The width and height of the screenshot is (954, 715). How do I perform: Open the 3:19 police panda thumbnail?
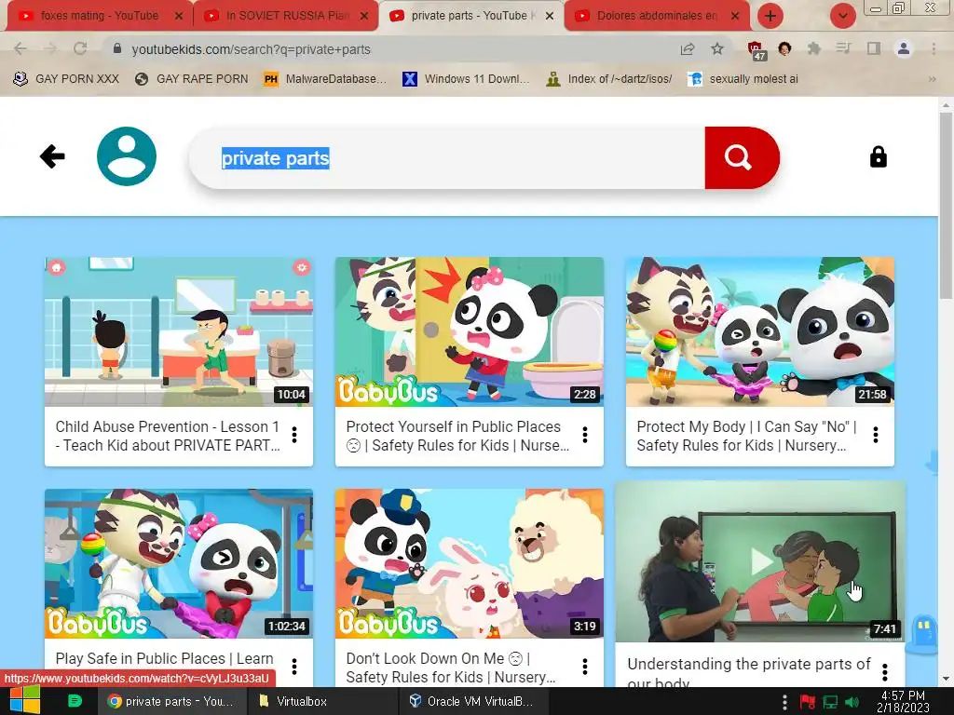[x=470, y=563]
